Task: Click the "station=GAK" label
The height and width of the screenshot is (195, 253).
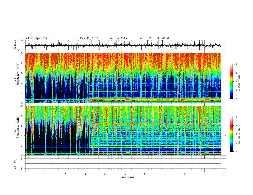Action: pyautogui.click(x=119, y=38)
